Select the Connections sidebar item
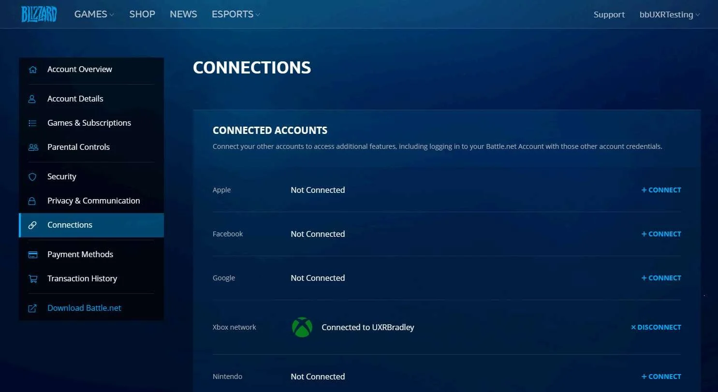The image size is (718, 392). (91, 225)
